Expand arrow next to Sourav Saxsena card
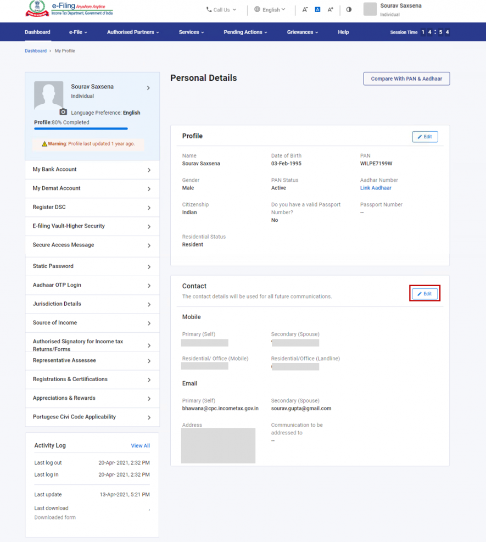This screenshot has height=542, width=486. click(x=148, y=88)
